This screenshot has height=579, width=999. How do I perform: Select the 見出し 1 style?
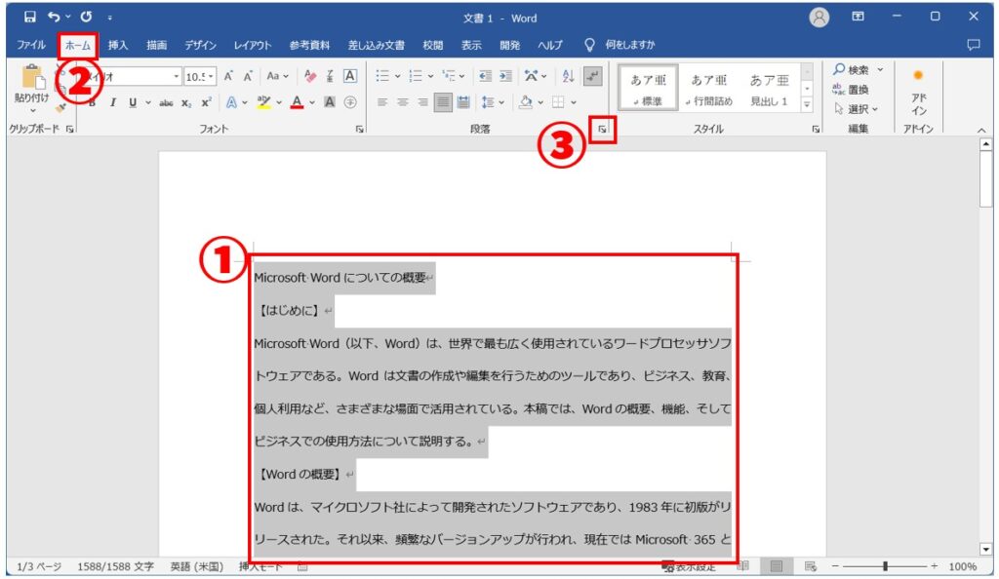(x=770, y=88)
